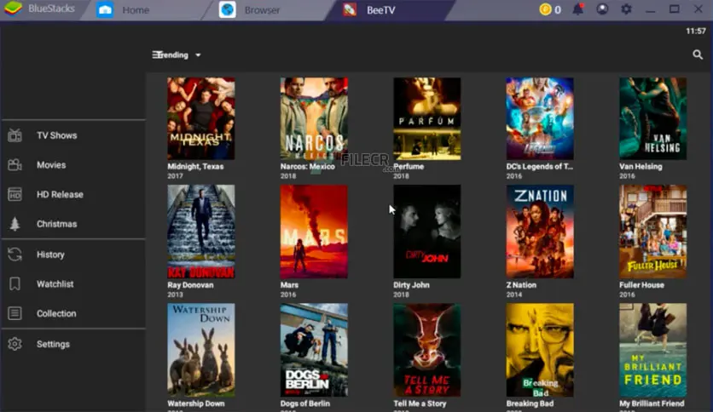The height and width of the screenshot is (412, 713).
Task: Click the Christmas tree icon
Action: pyautogui.click(x=14, y=225)
